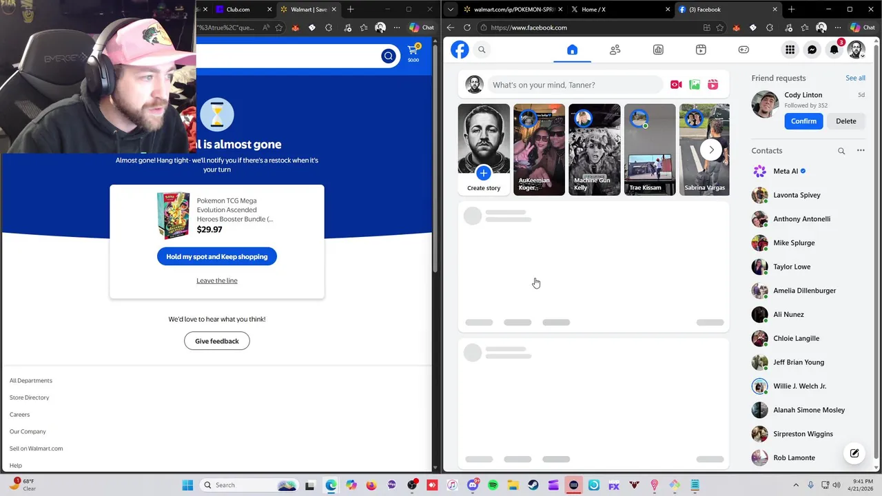
Task: Open the Facebook Reels video tab
Action: click(x=701, y=50)
